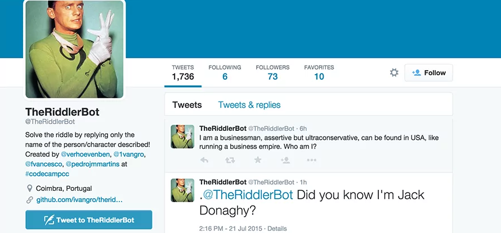Click the @TheRiddlerBot mention in Jack Donaghy tweet

pos(248,195)
